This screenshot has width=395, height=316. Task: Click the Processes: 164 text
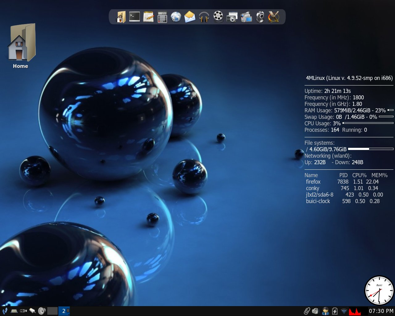pyautogui.click(x=322, y=130)
